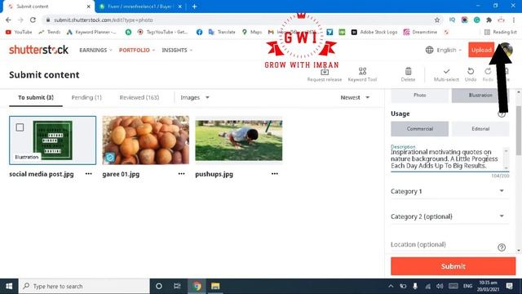522x294 pixels.
Task: Select Editorial usage
Action: pyautogui.click(x=480, y=129)
